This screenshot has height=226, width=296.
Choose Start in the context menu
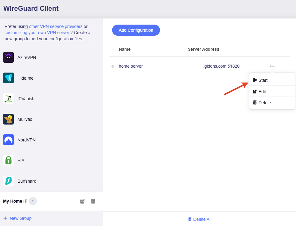(272, 80)
